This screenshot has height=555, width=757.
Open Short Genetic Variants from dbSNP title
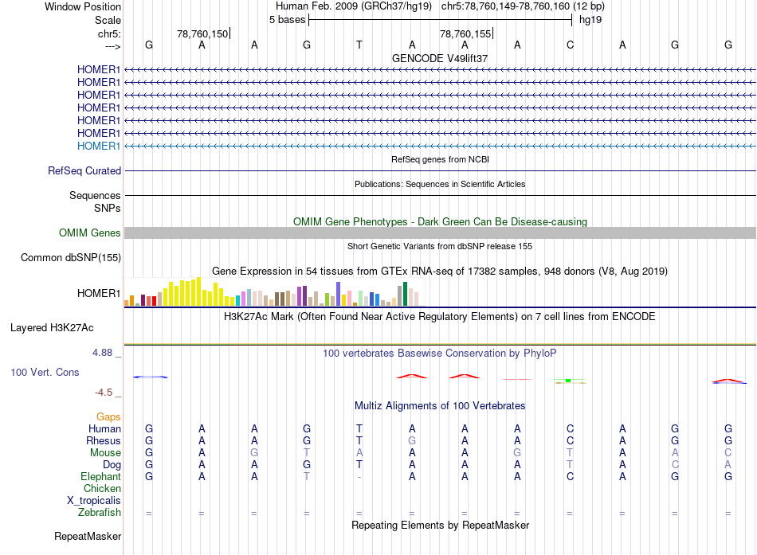[x=440, y=246]
